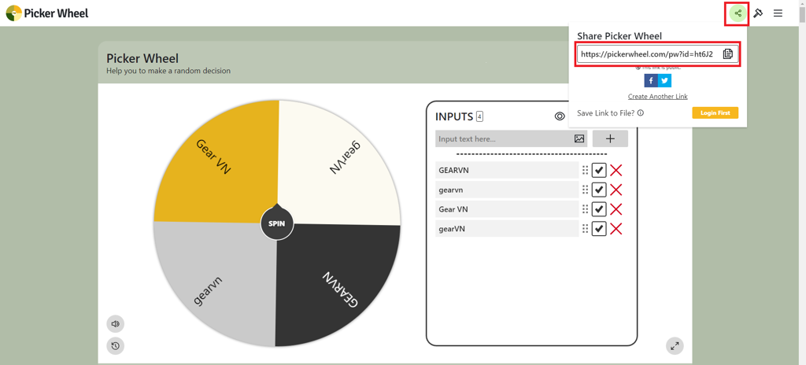Image resolution: width=806 pixels, height=365 pixels.
Task: Click Create Another Link
Action: 657,97
